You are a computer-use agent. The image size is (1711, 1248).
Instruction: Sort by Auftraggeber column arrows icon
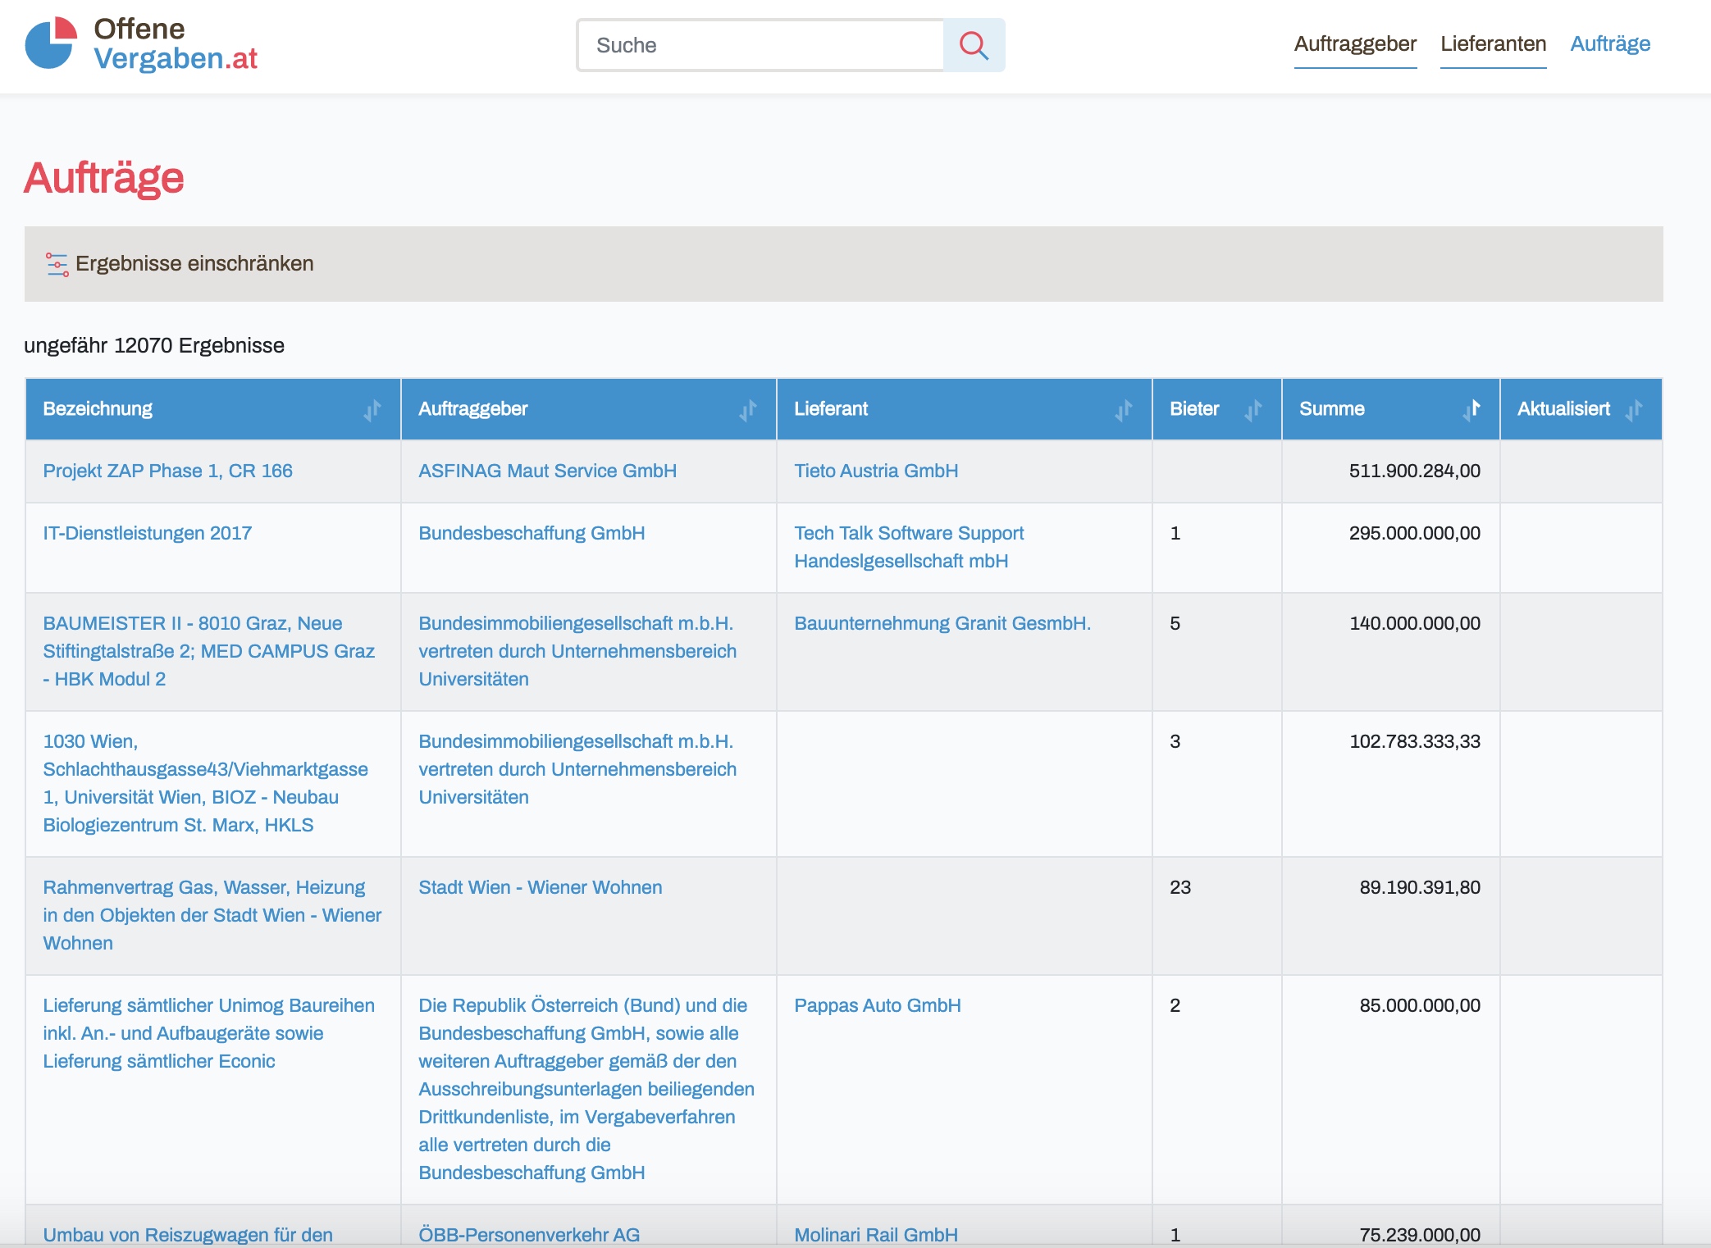coord(748,409)
